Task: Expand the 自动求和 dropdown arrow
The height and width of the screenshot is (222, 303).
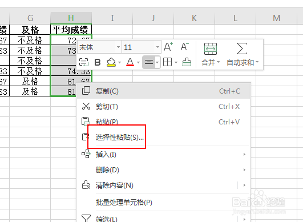Action: pyautogui.click(x=257, y=62)
